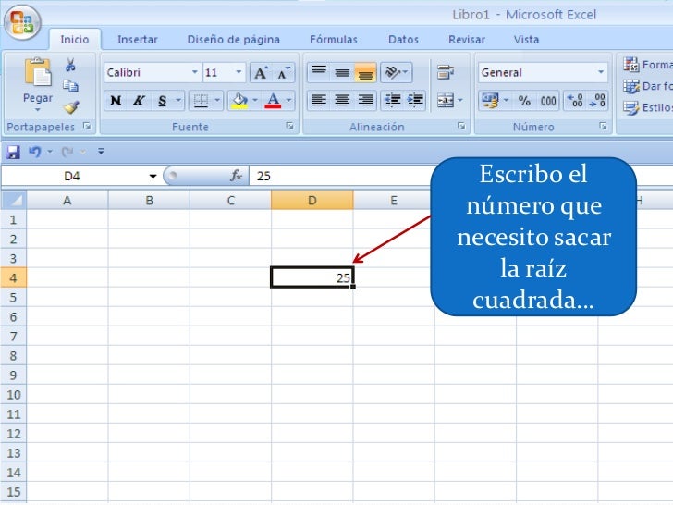Open merge and center dropdown arrow
The width and height of the screenshot is (673, 505).
pos(460,101)
